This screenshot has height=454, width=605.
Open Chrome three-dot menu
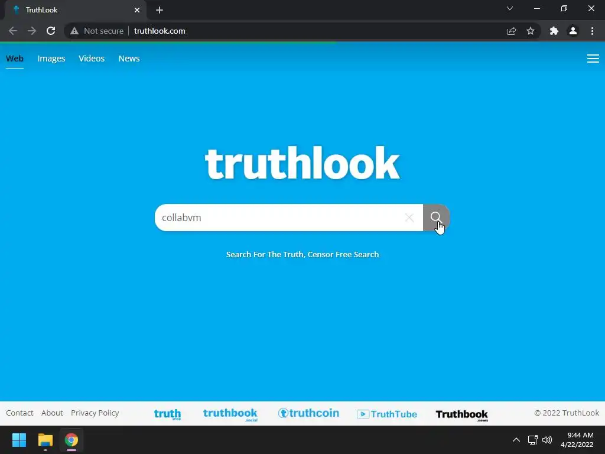click(x=592, y=31)
